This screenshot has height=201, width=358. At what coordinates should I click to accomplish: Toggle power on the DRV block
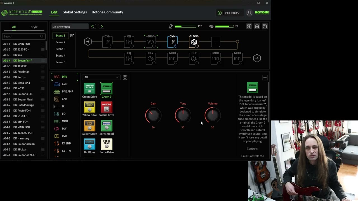tap(154, 46)
